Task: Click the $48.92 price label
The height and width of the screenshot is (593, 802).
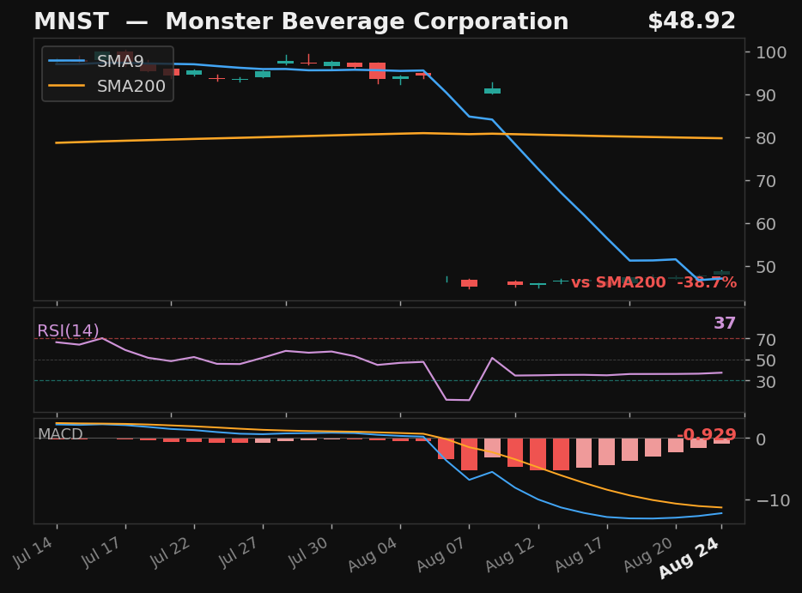Action: pyautogui.click(x=691, y=21)
